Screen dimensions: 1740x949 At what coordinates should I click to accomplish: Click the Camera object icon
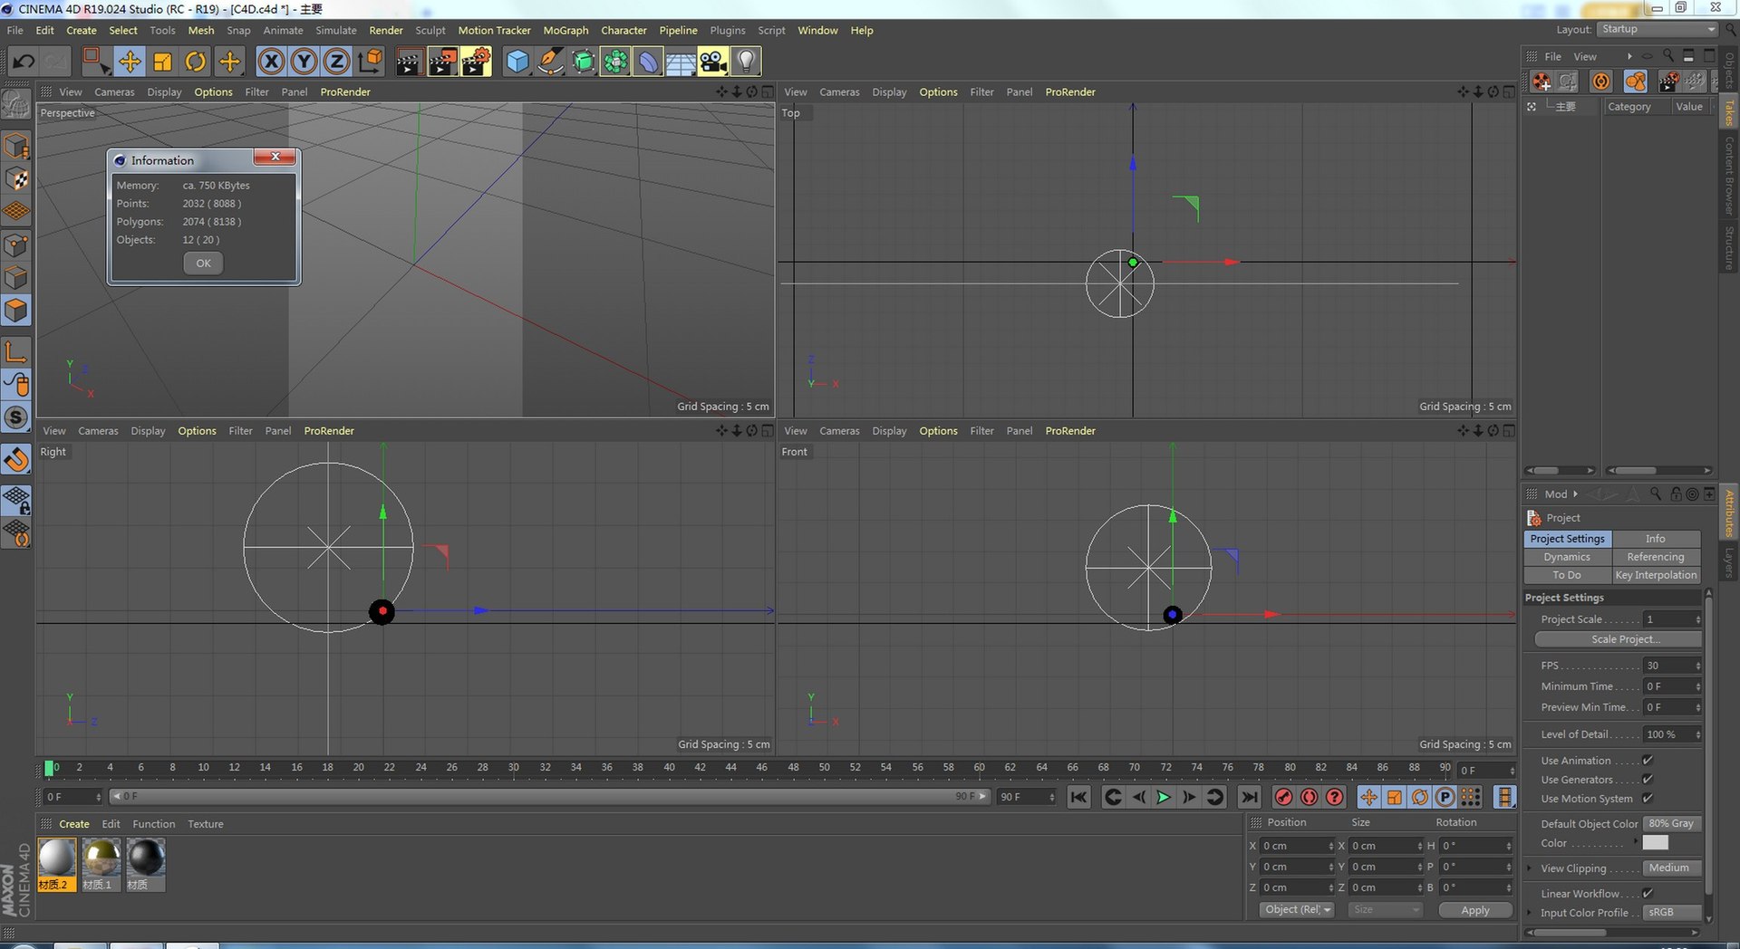coord(713,62)
